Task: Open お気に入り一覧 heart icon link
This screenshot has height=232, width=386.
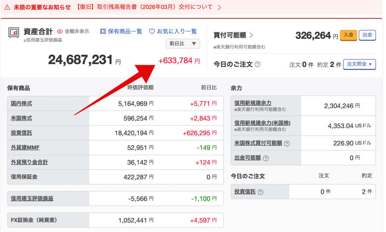Action: coord(152,32)
